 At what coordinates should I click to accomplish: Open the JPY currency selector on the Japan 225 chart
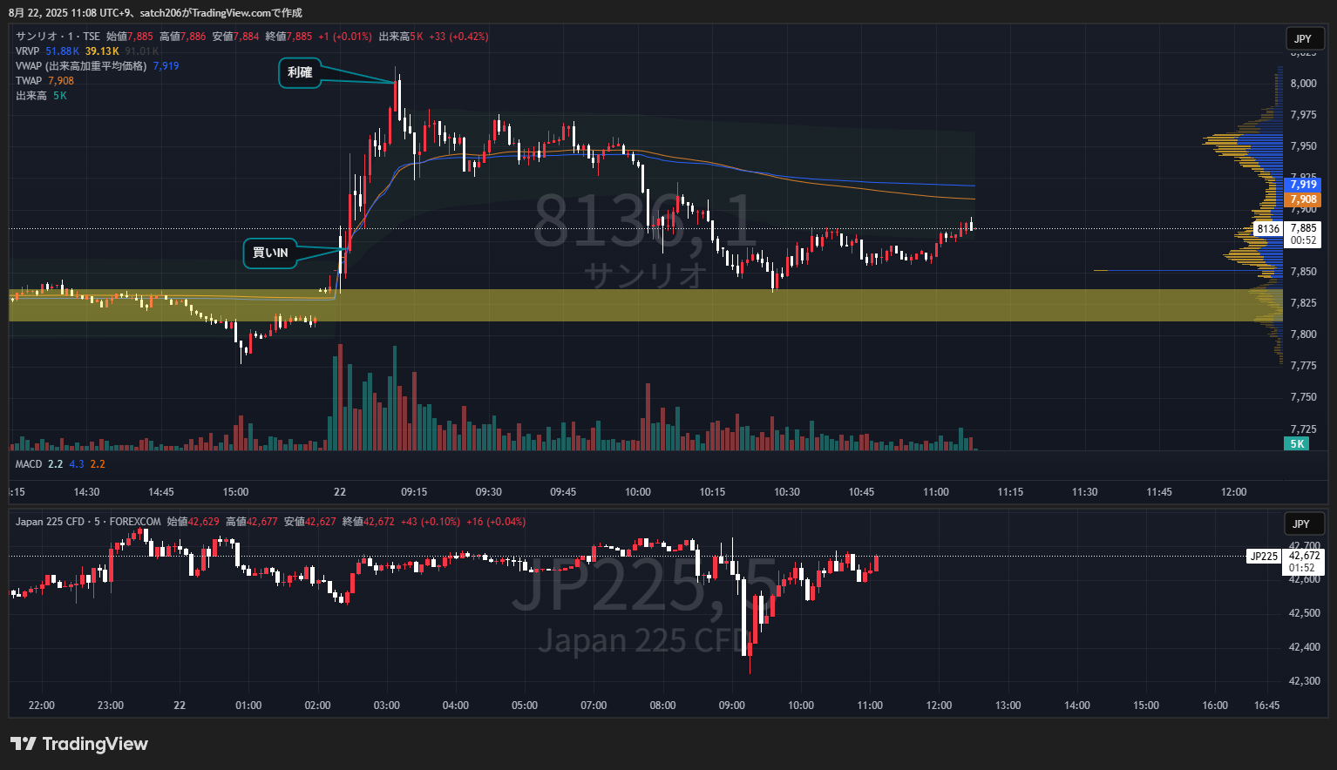click(x=1302, y=523)
